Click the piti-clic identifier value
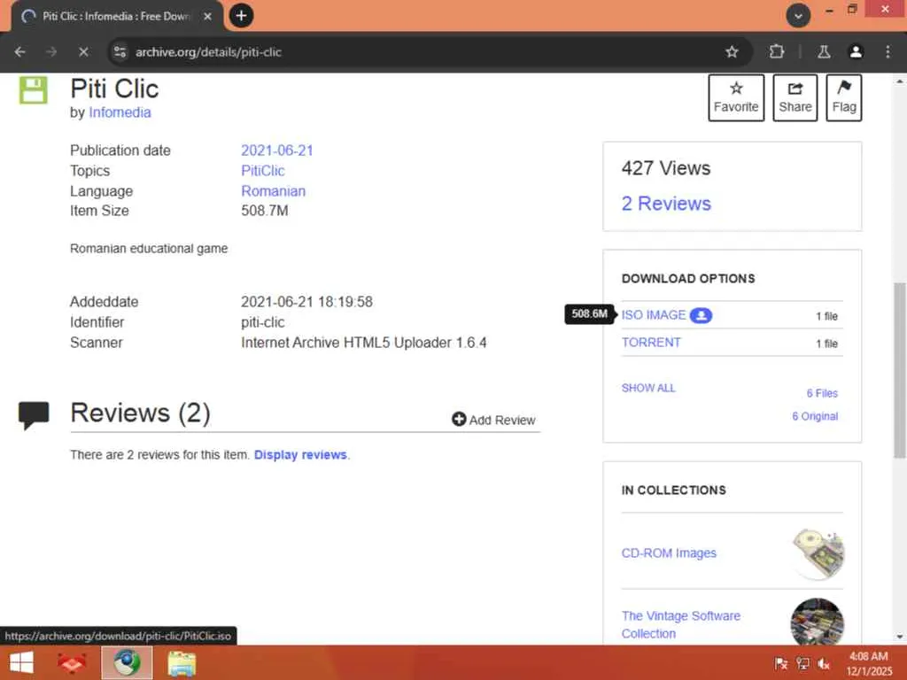The width and height of the screenshot is (907, 680). [x=262, y=322]
